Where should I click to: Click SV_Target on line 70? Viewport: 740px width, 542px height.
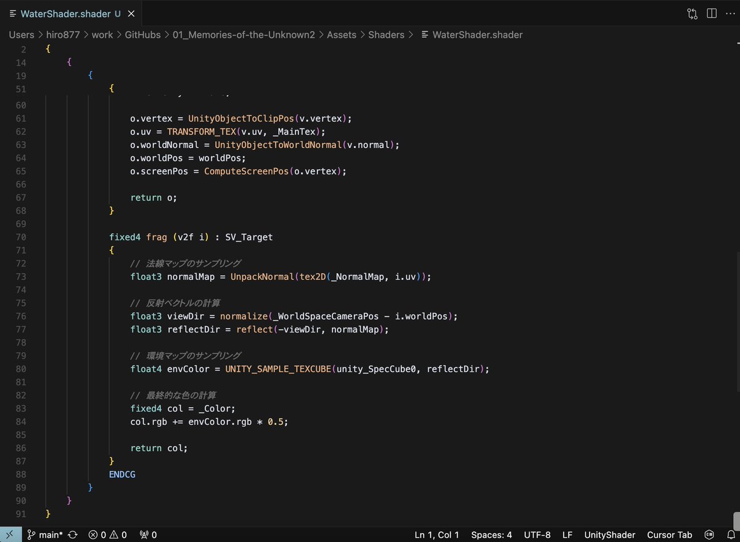[x=249, y=237]
